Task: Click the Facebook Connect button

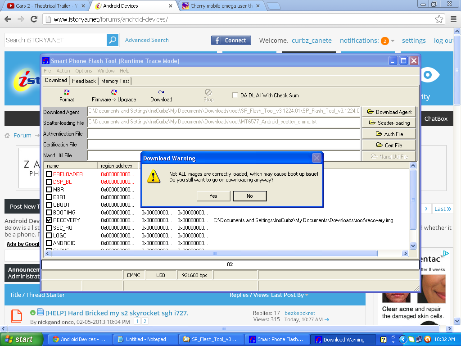Action: [x=231, y=40]
